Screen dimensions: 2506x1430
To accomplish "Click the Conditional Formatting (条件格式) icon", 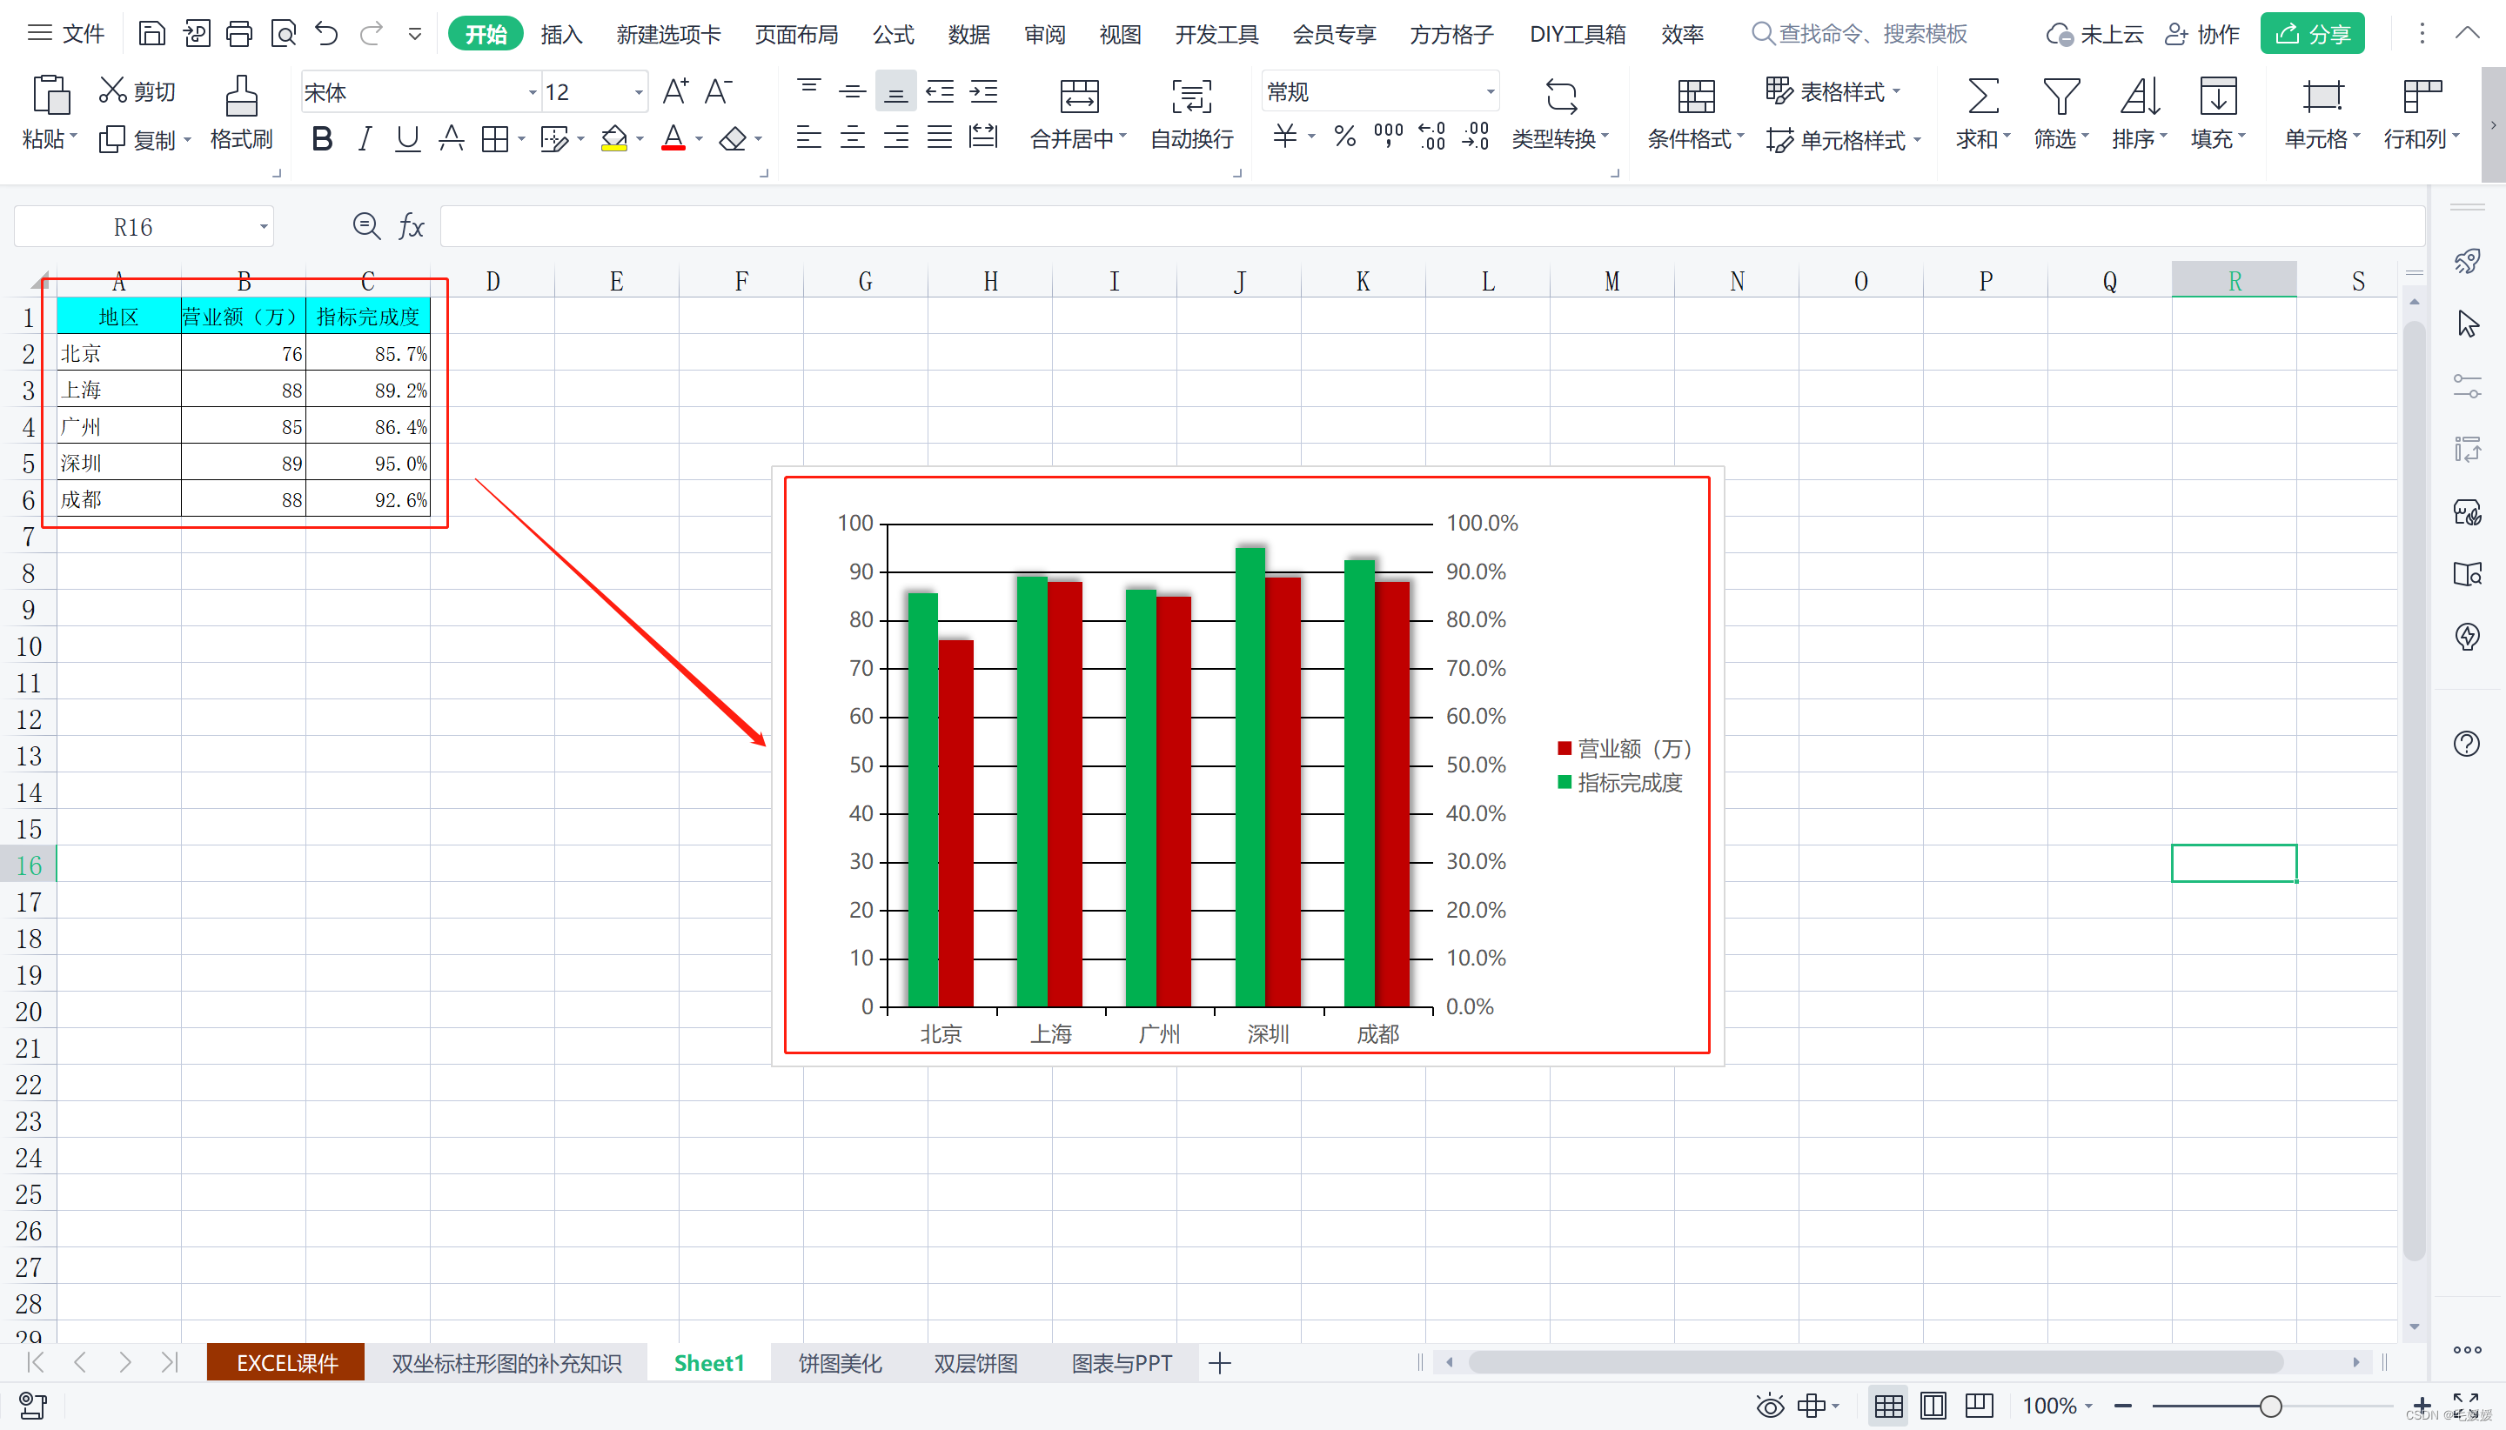I will (1696, 97).
